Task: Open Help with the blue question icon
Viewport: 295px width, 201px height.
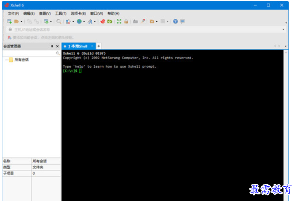Action: (x=175, y=22)
